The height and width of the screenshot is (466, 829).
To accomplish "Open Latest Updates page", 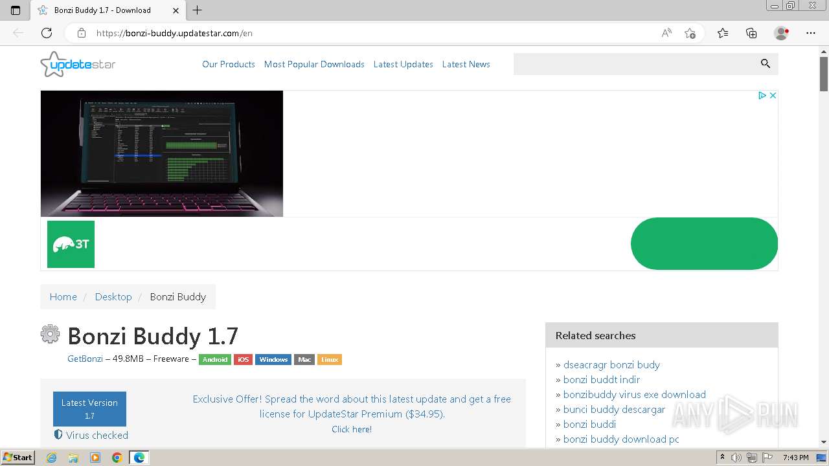I will pos(403,64).
